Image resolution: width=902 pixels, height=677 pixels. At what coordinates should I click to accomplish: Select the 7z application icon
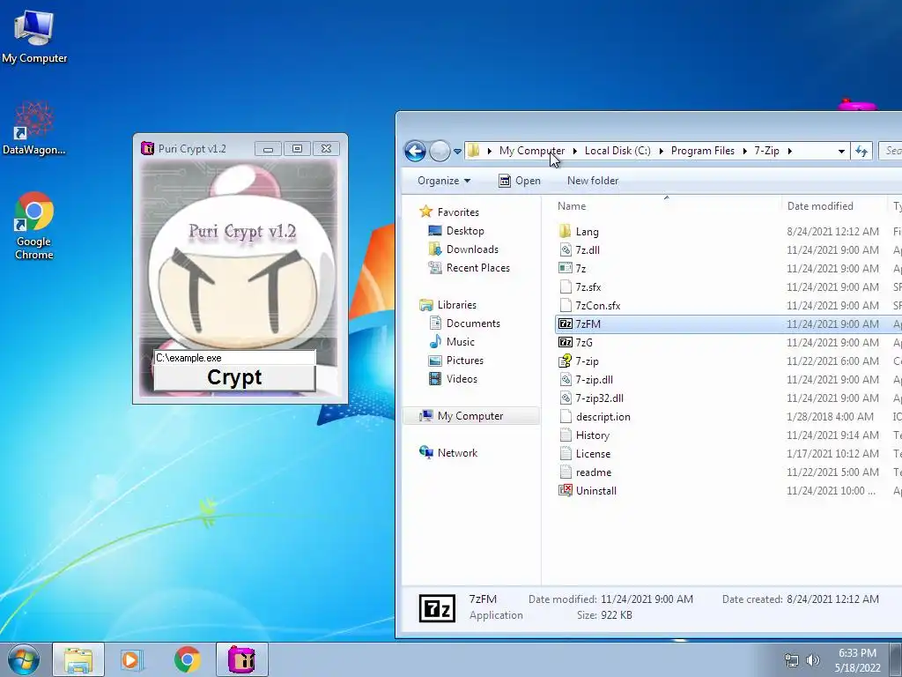[x=566, y=268]
